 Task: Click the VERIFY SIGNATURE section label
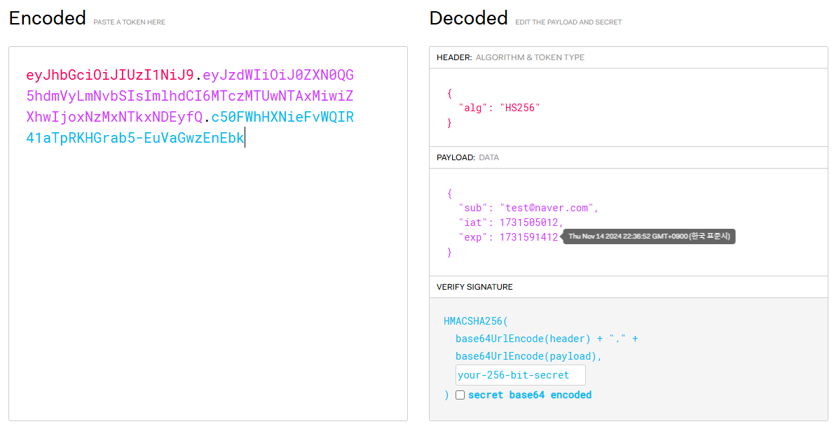474,287
